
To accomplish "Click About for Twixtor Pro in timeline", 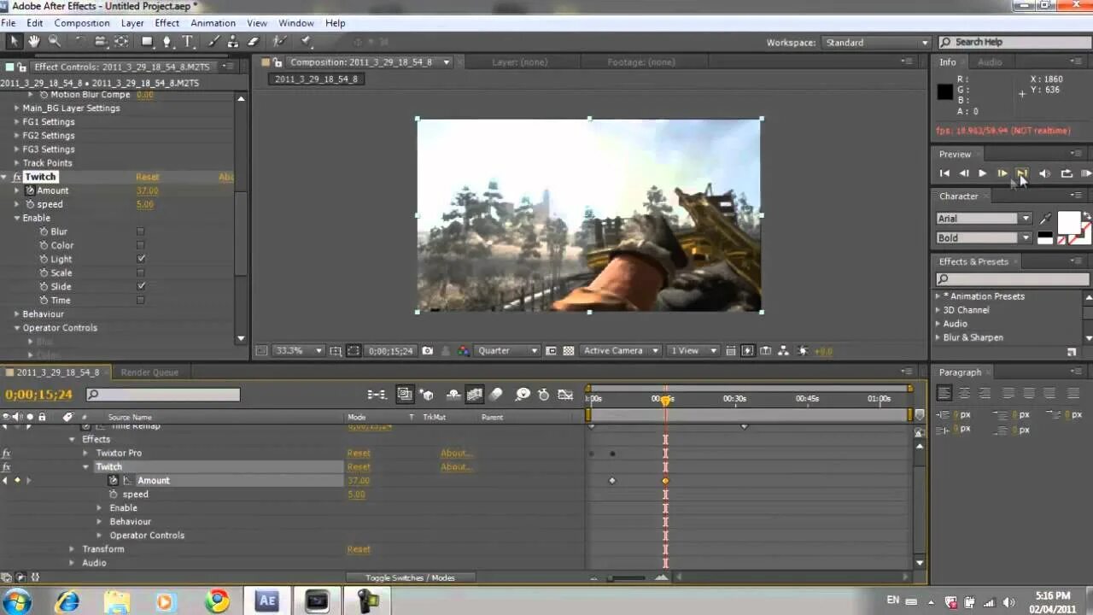I will tap(456, 454).
